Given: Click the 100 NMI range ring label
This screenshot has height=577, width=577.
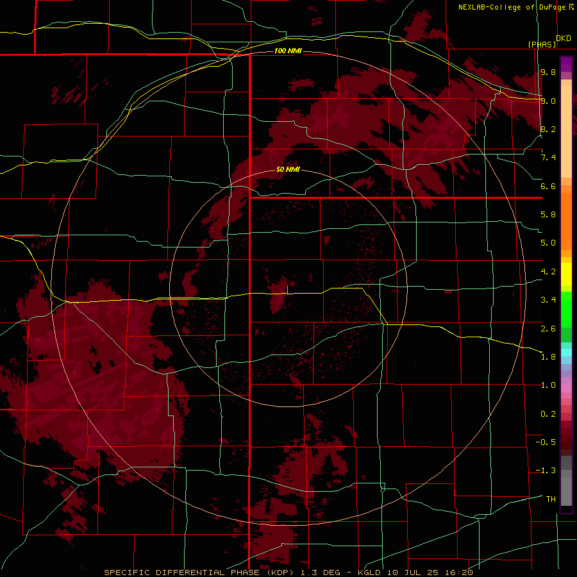Looking at the screenshot, I should coord(288,51).
